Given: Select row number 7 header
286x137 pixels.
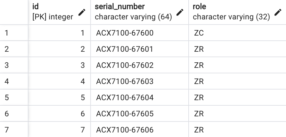Looking at the screenshot, I should pyautogui.click(x=14, y=130).
